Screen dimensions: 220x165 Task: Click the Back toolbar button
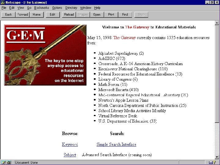[9, 15]
